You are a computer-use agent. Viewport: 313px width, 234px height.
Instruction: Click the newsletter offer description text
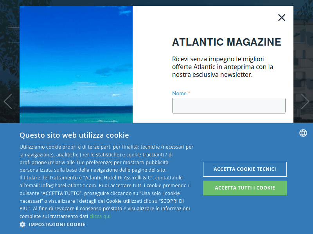[223, 67]
